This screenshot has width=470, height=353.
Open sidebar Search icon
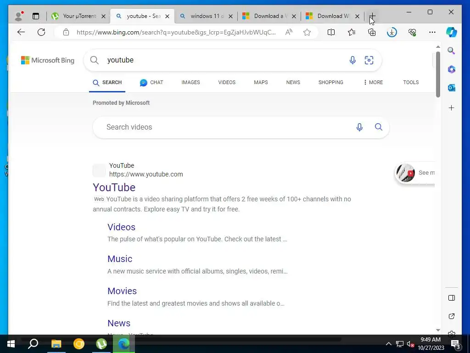pos(452,51)
